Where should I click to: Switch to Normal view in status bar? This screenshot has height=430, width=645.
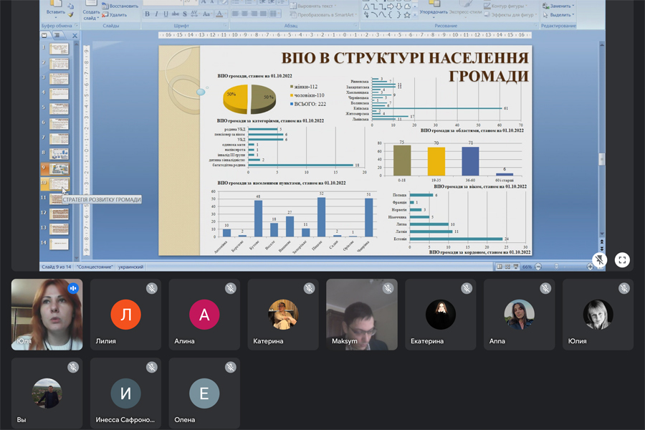pos(500,267)
